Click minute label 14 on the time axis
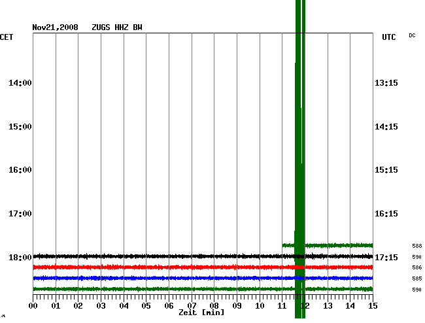The width and height of the screenshot is (425, 323). pos(350,306)
